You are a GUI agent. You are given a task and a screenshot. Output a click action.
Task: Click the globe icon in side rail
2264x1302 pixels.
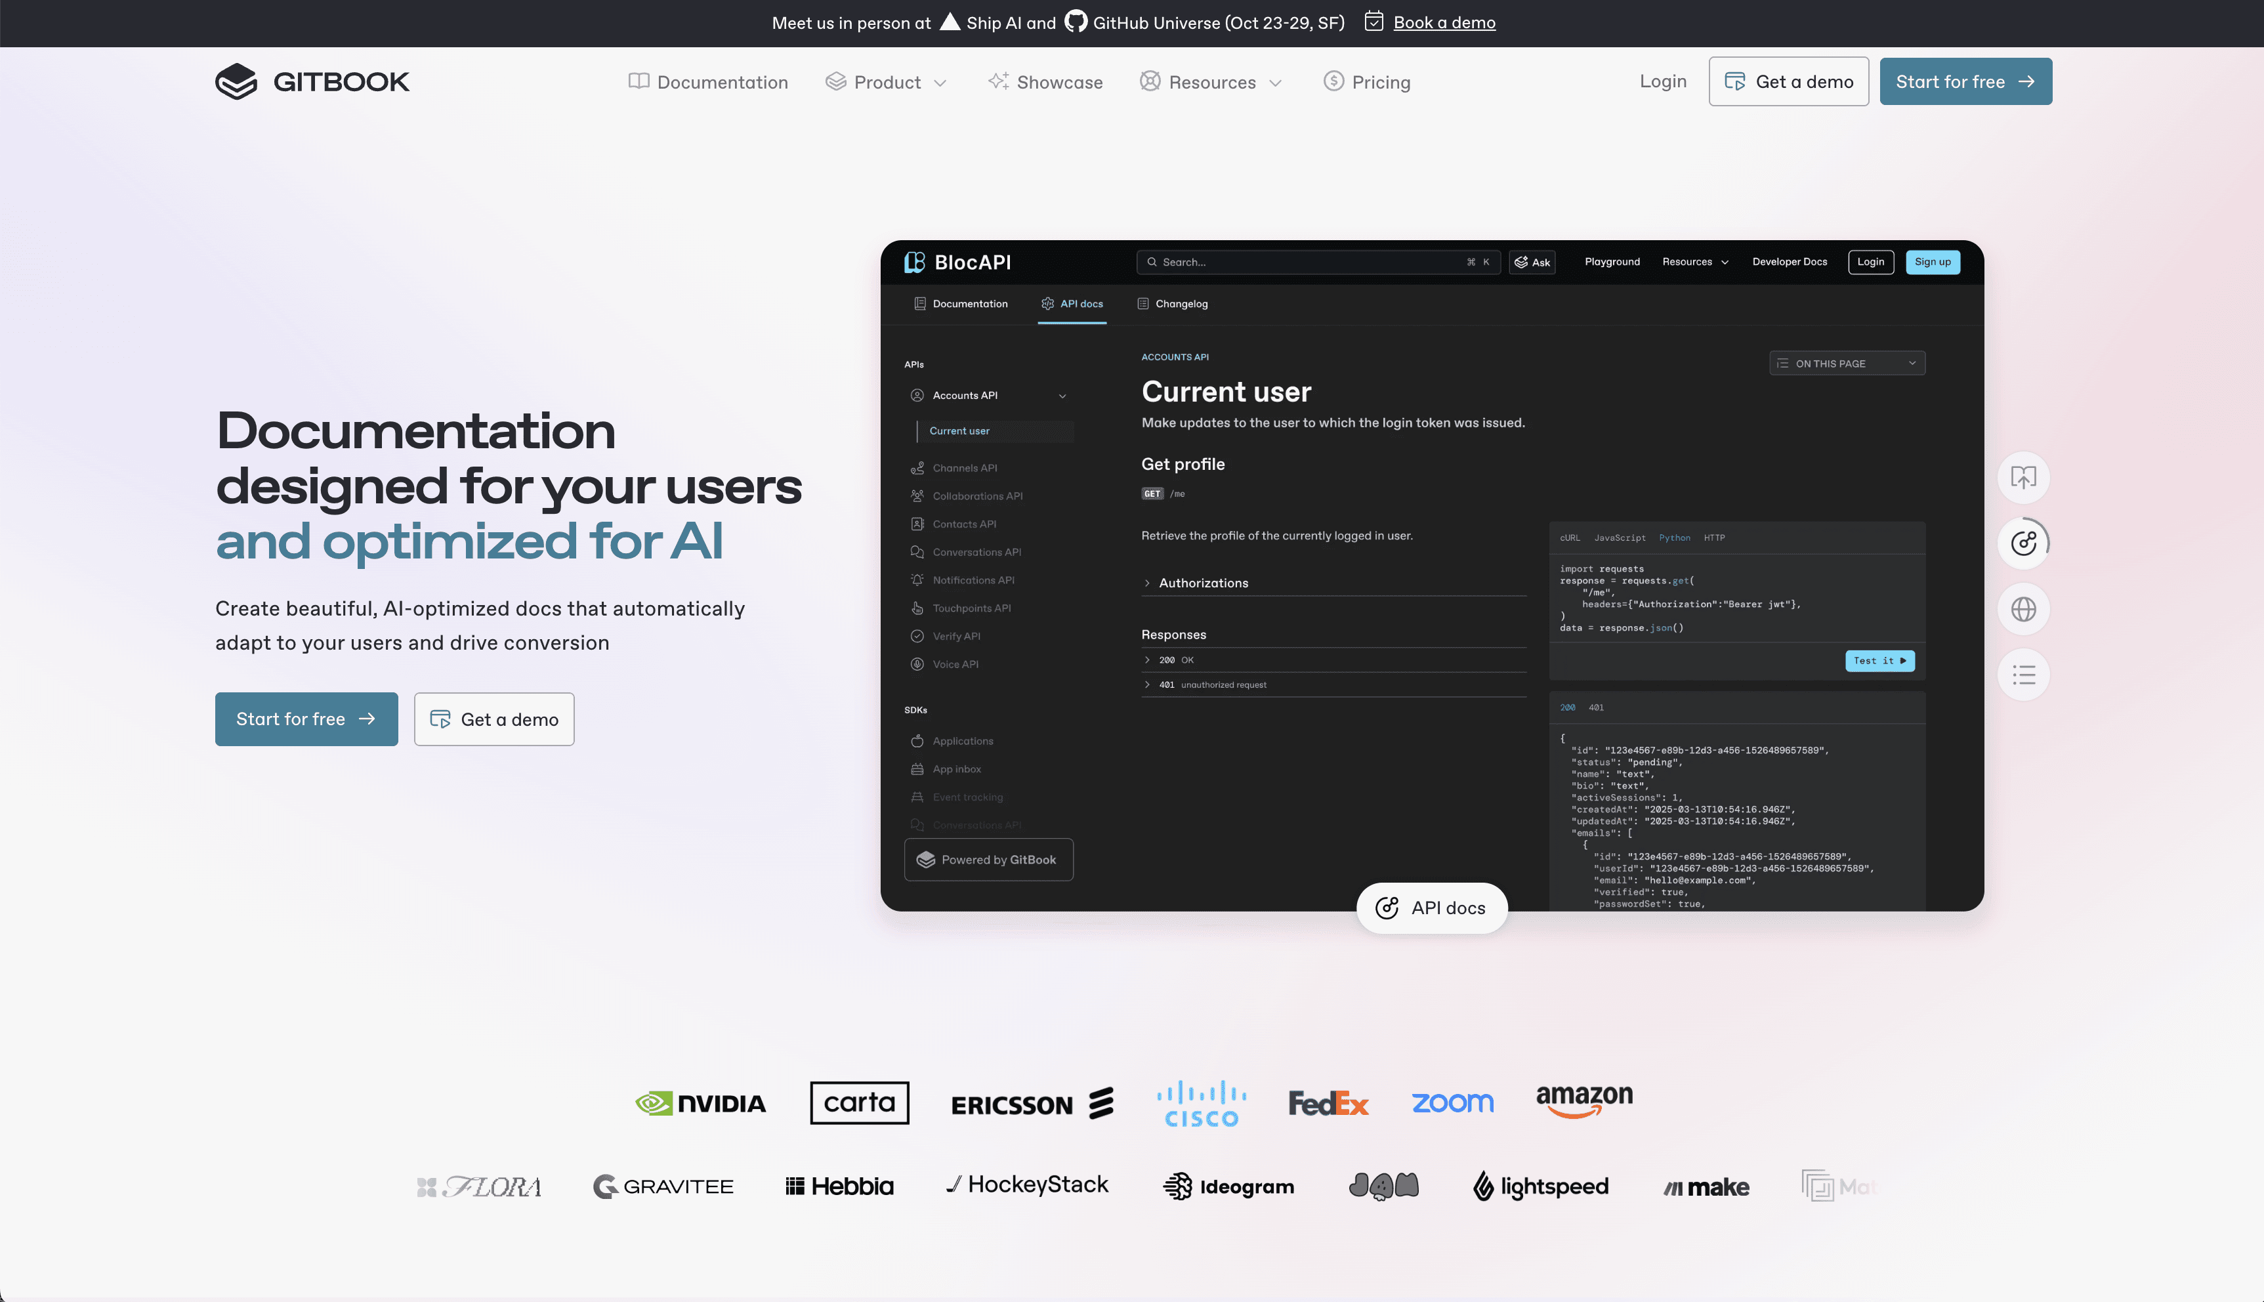pyautogui.click(x=2023, y=609)
